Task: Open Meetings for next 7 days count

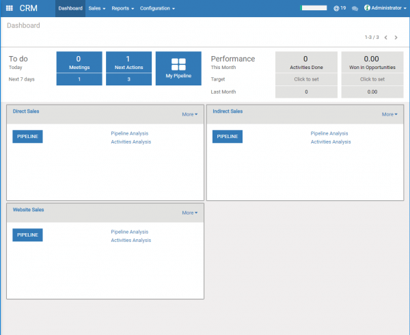Action: [79, 79]
